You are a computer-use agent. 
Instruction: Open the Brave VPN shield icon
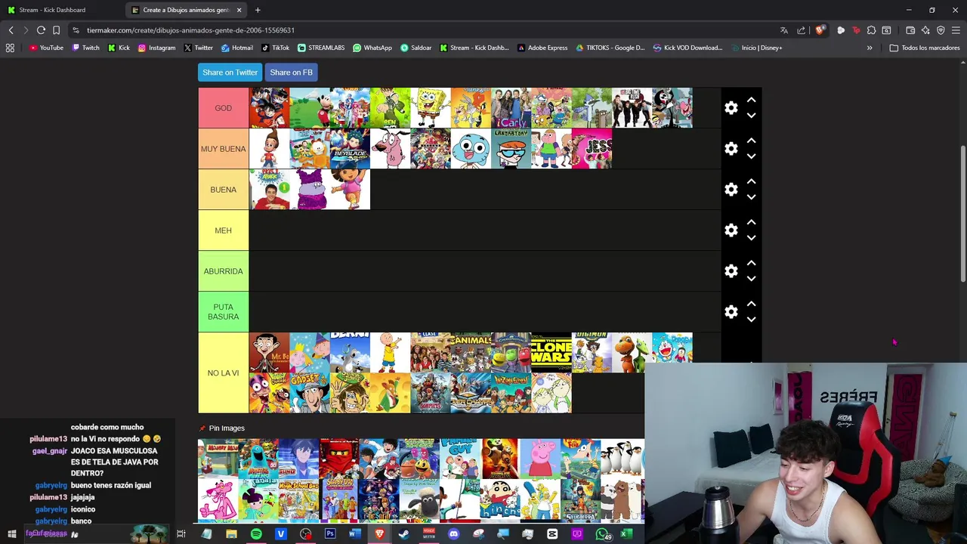941,30
